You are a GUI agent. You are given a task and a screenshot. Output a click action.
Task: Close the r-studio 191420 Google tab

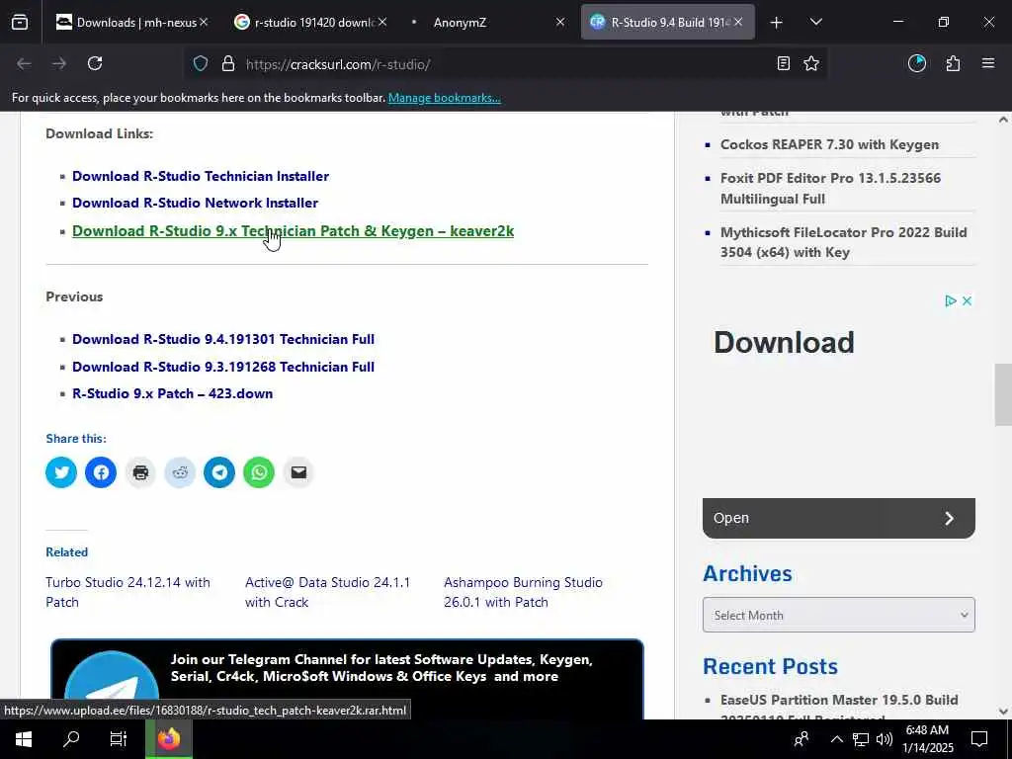pyautogui.click(x=382, y=22)
